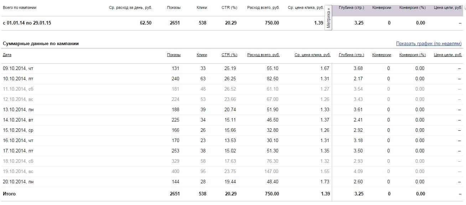Sort by Конверсия (%) column header
The width and height of the screenshot is (466, 205).
click(413, 55)
